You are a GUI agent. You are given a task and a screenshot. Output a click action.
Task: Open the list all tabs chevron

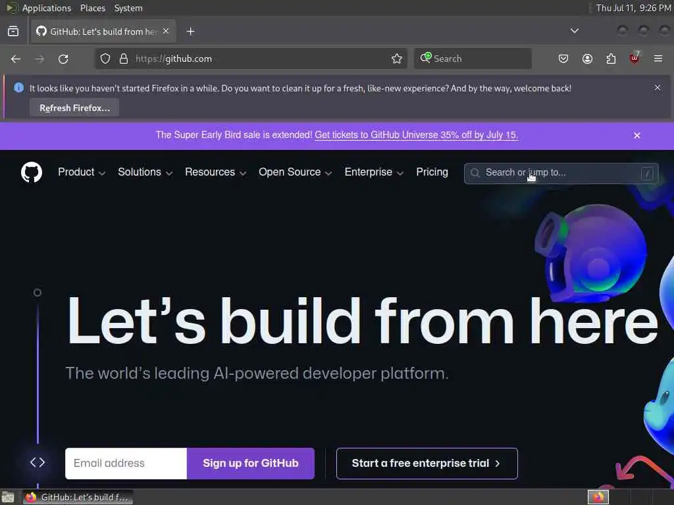[x=574, y=31]
